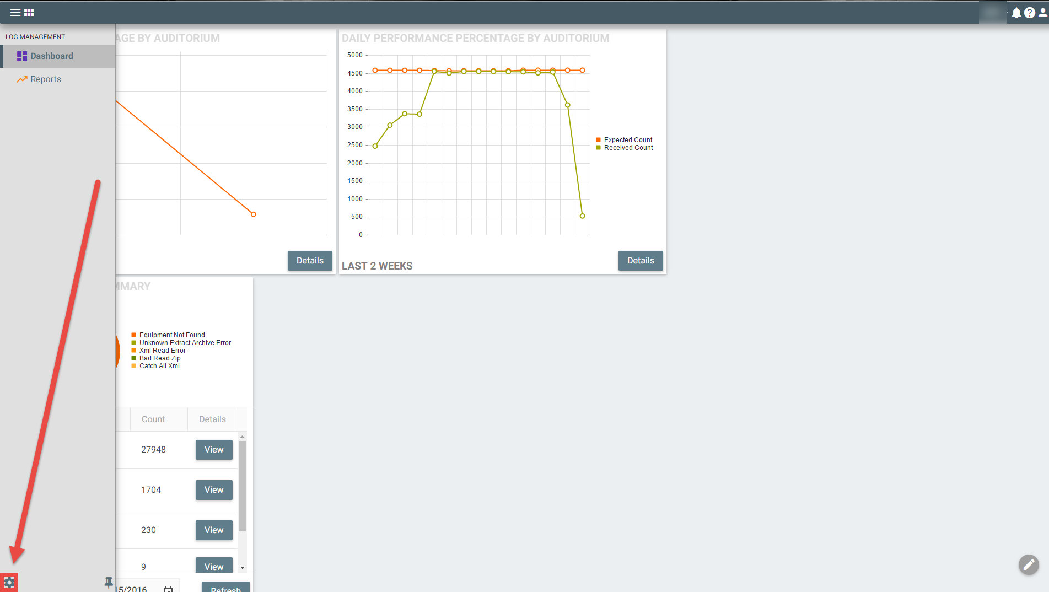Open the user account icon
The image size is (1049, 592).
[x=1042, y=13]
